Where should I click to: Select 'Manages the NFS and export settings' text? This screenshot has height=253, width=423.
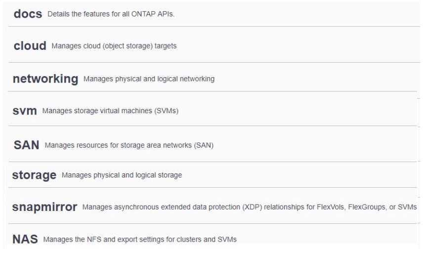click(140, 239)
